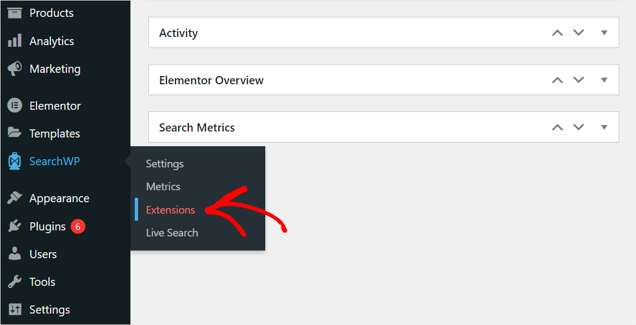Open SearchWP Extensions submenu entry
The image size is (636, 325).
coord(170,209)
